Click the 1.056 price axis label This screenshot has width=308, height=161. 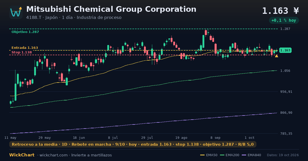(x=285, y=71)
